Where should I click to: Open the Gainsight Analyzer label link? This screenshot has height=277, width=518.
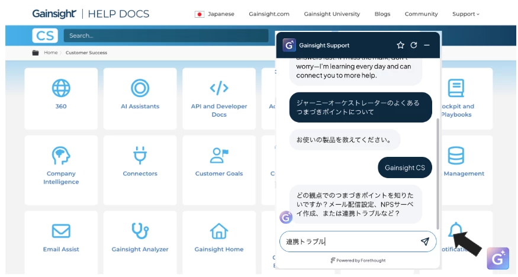[x=140, y=249]
